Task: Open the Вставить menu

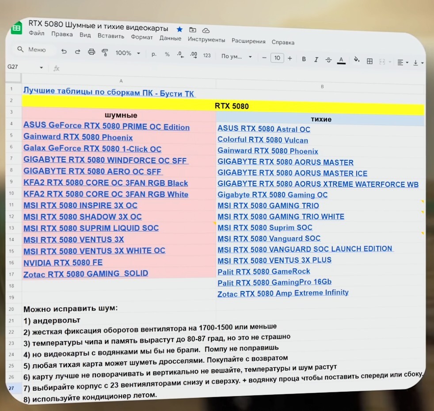Action: 111,36
